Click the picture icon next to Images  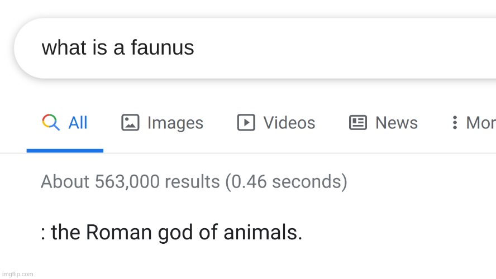(130, 122)
